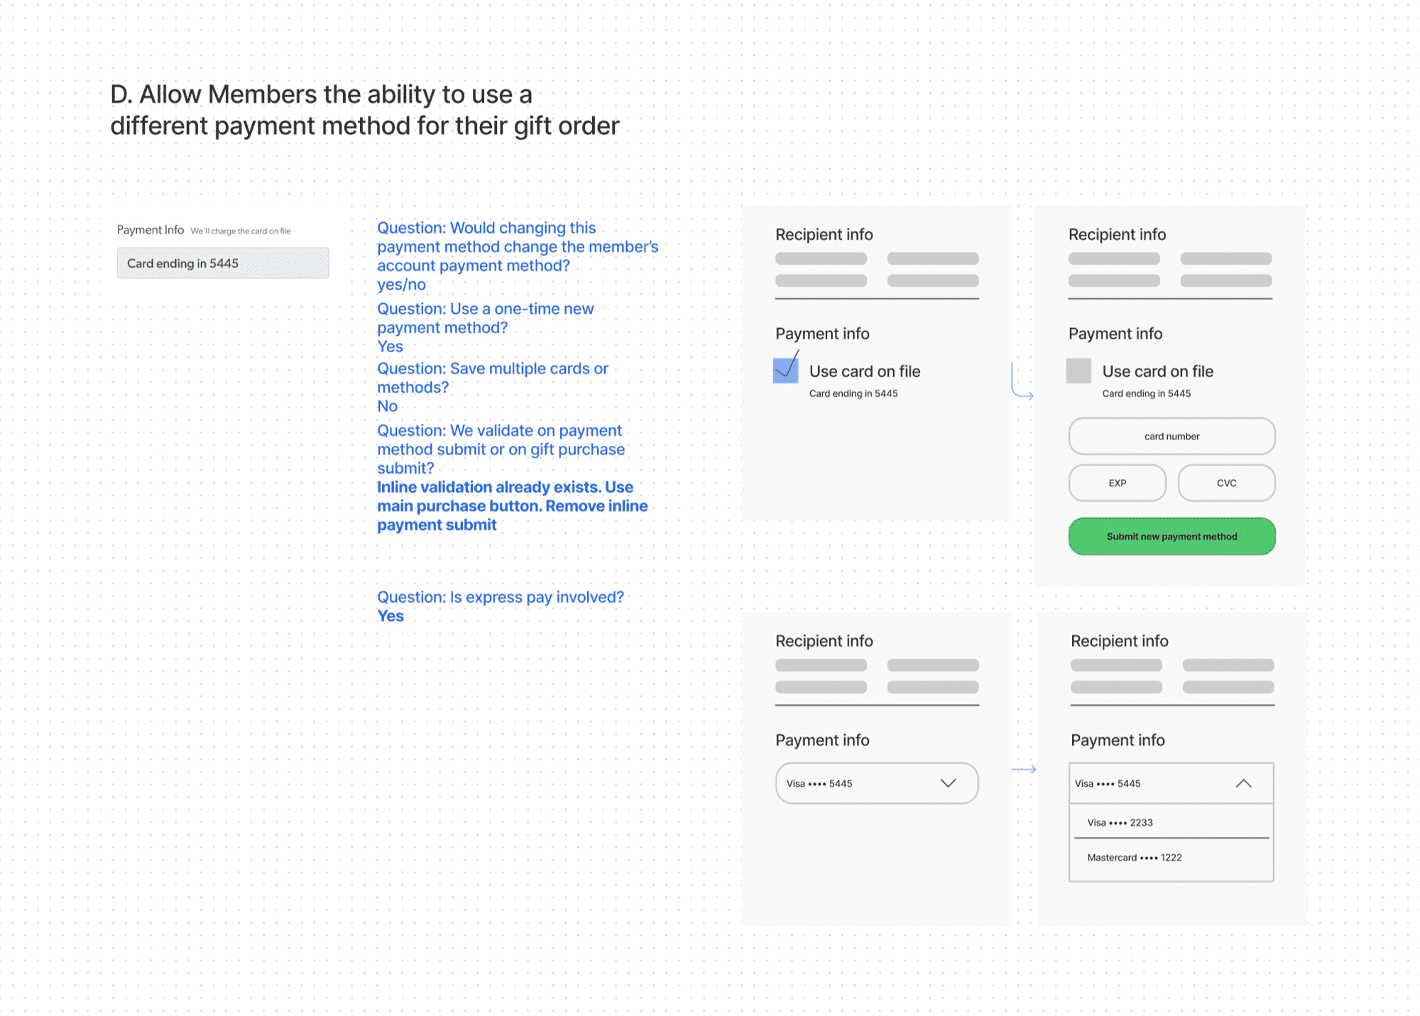Click the 'Save multiple cards or methods?' question
The width and height of the screenshot is (1420, 1016).
point(492,378)
